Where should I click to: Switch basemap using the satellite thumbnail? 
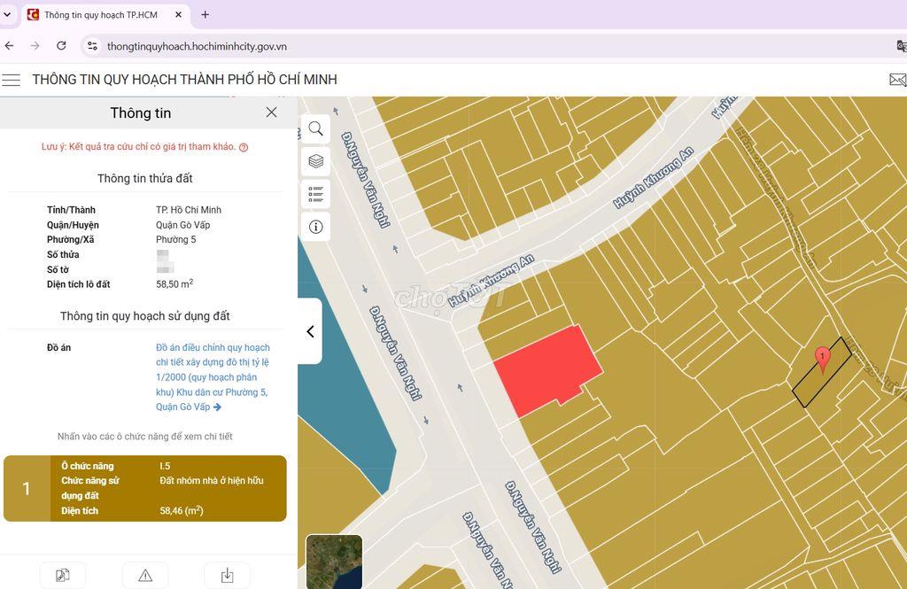(334, 562)
